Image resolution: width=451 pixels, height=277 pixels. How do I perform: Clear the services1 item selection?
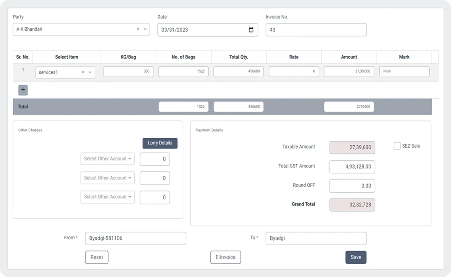(x=83, y=72)
